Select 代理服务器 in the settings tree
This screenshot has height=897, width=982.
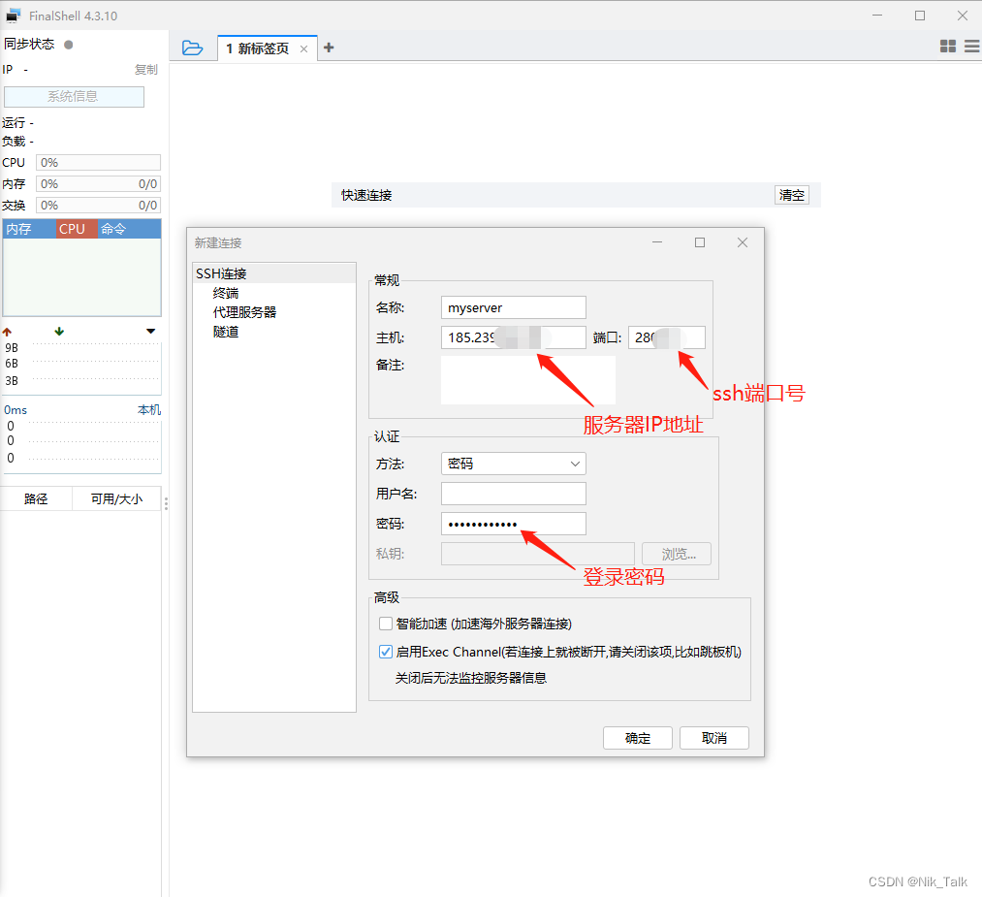point(244,312)
